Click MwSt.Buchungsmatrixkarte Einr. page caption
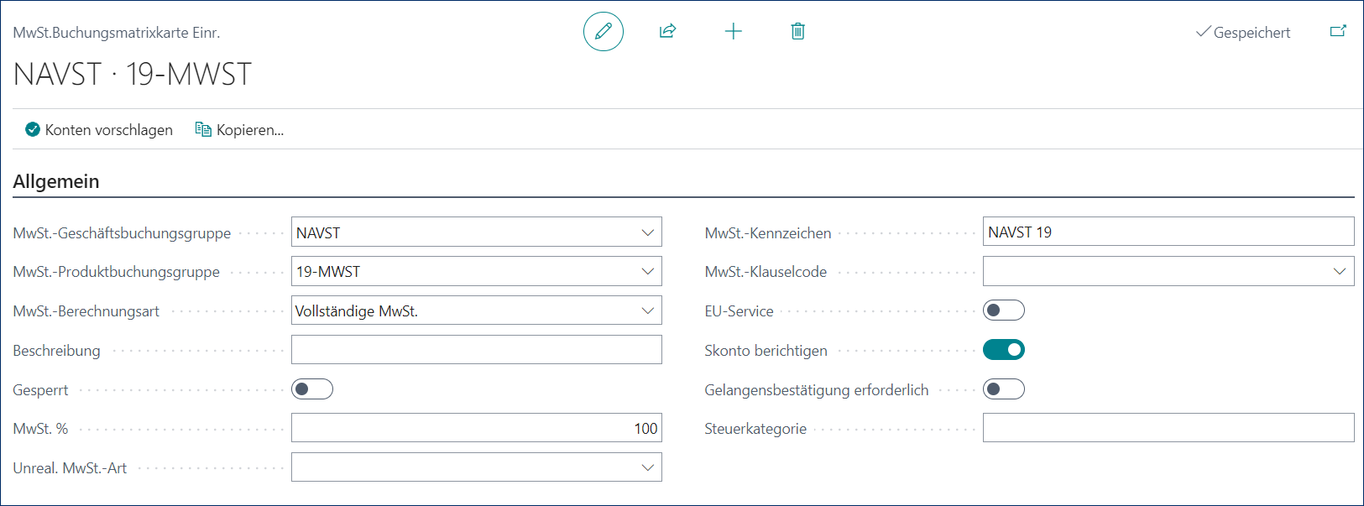 [117, 33]
